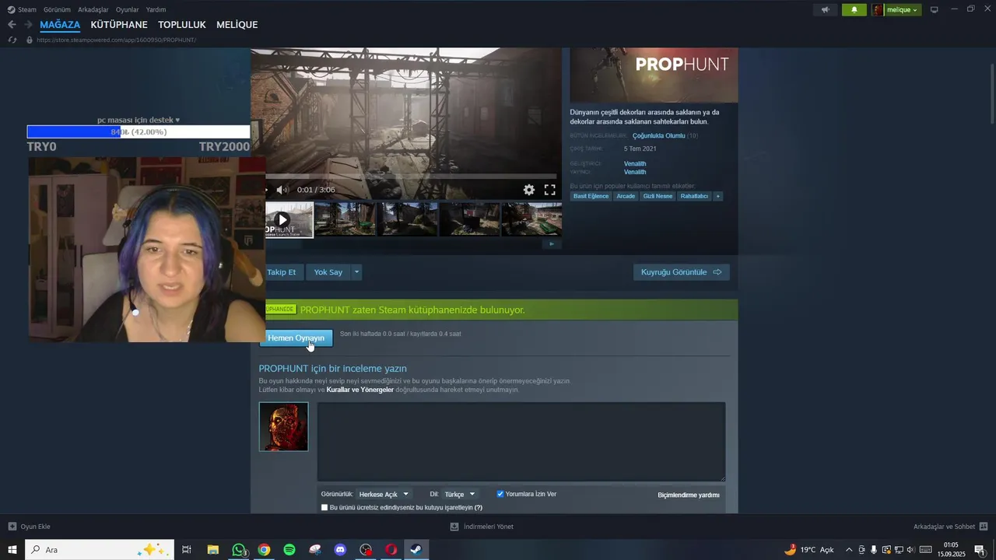Viewport: 996px width, 560px height.
Task: Select the Basit Eğlence tag
Action: click(591, 196)
